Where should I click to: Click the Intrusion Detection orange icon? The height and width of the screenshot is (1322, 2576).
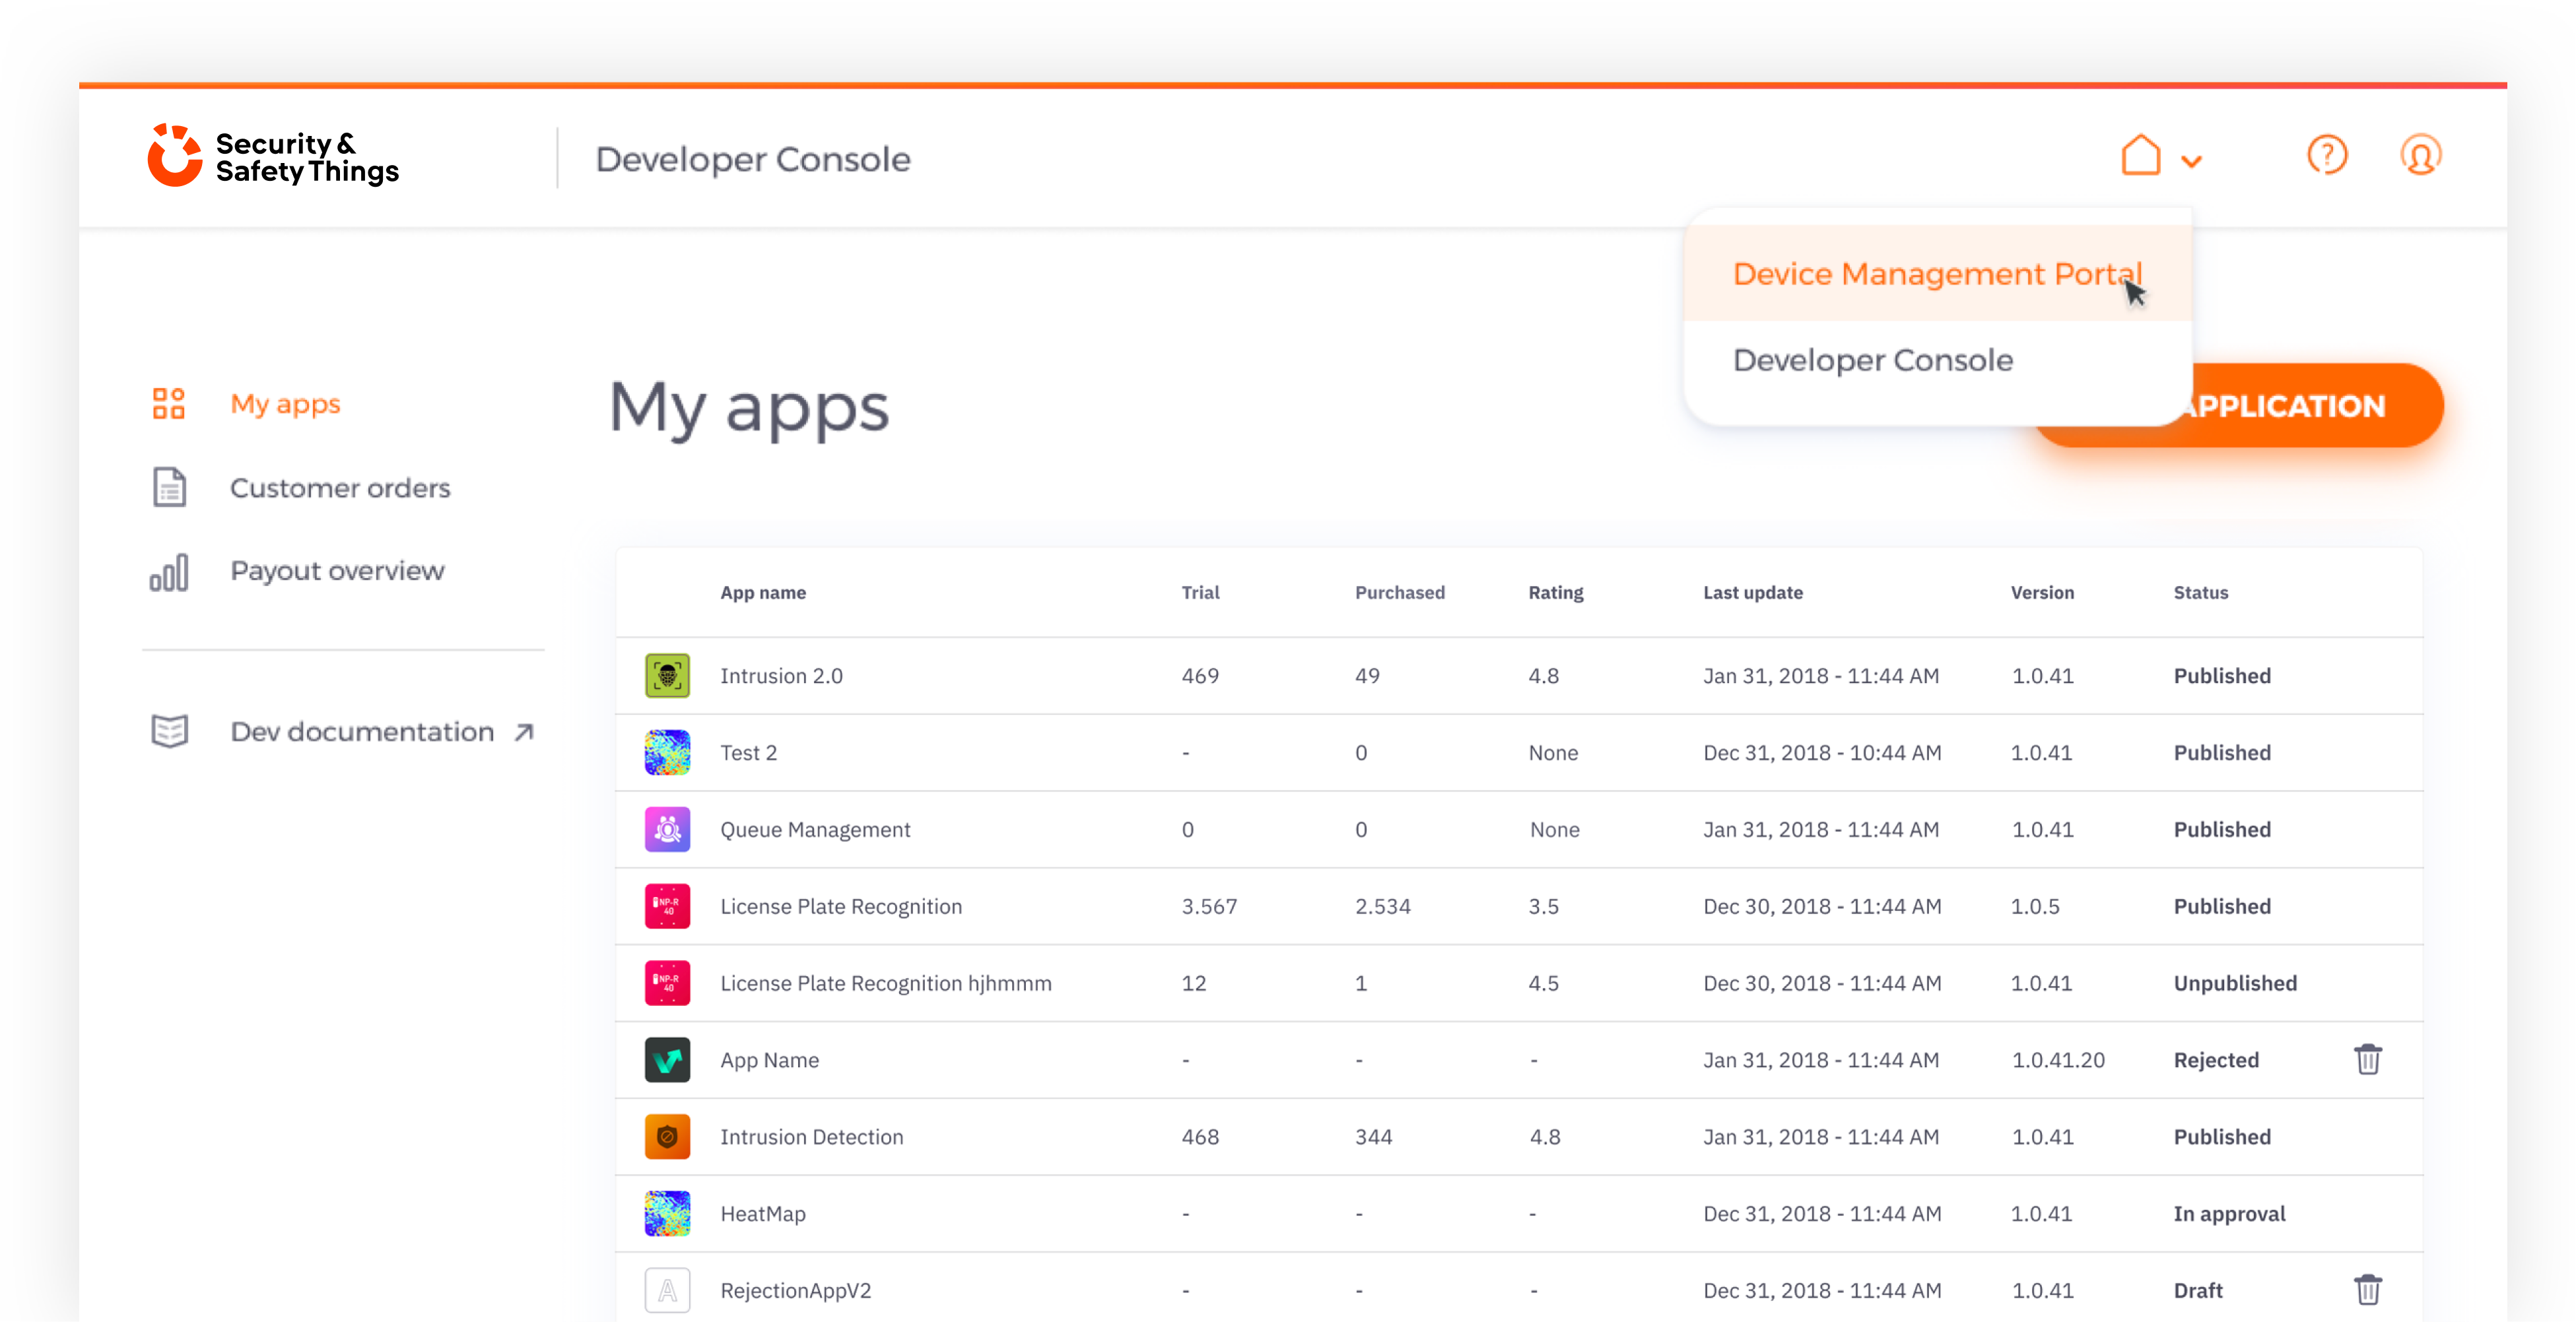click(x=667, y=1137)
